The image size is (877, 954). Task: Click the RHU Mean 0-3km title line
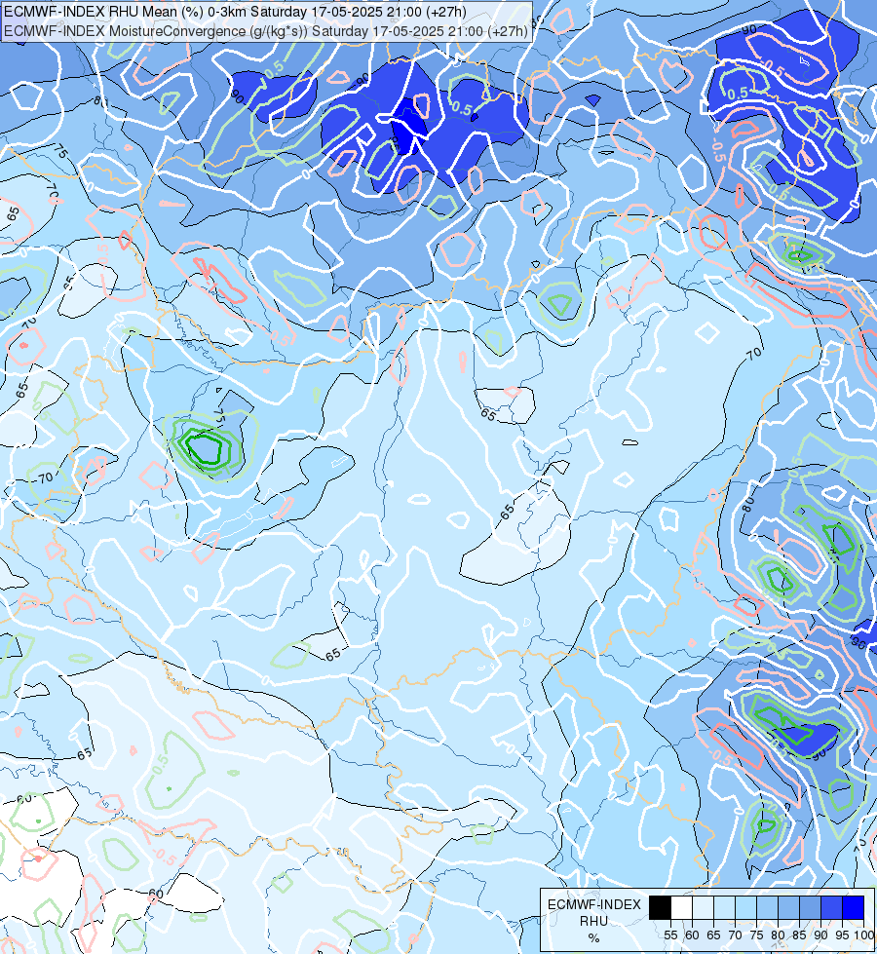236,12
